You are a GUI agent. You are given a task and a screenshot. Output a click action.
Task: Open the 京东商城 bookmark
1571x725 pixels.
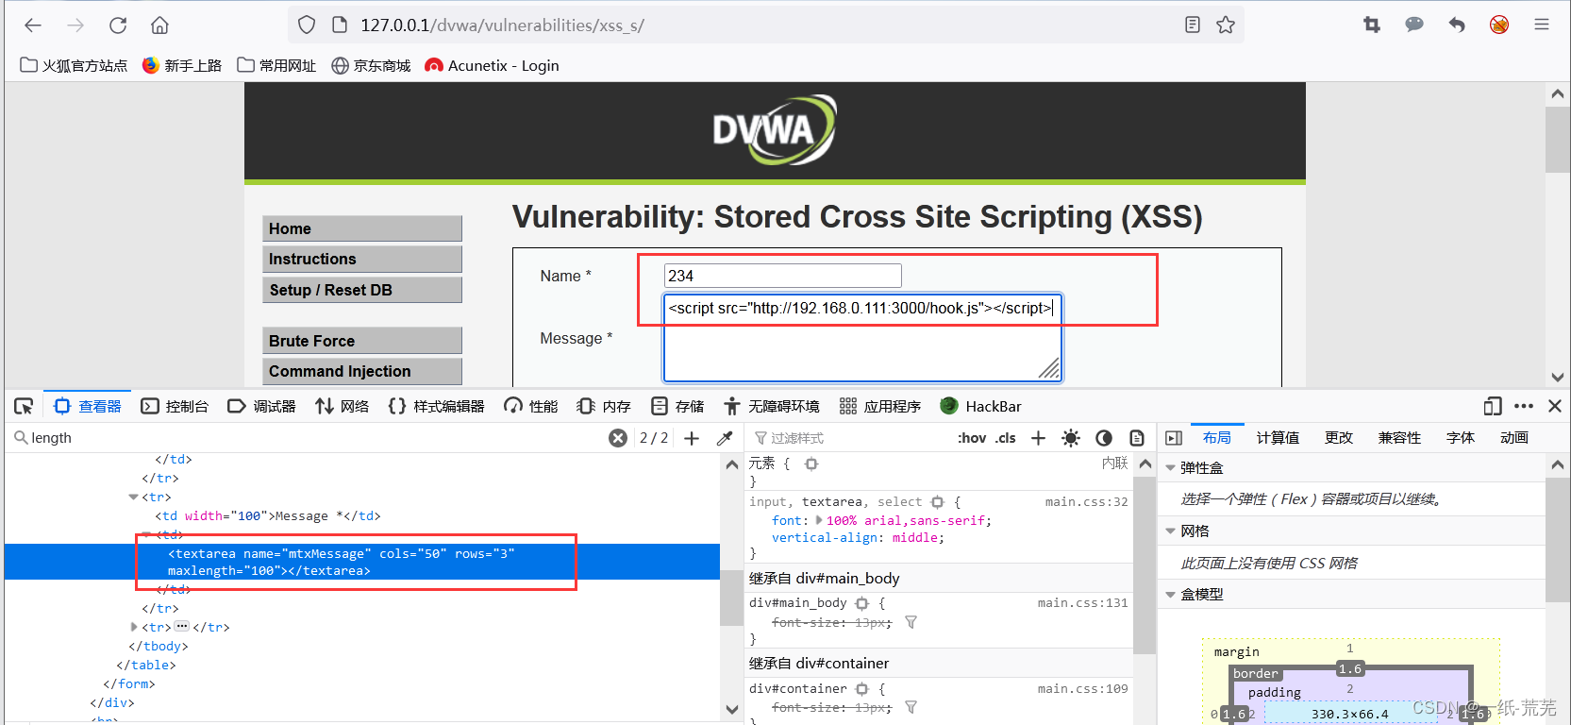[x=371, y=65]
